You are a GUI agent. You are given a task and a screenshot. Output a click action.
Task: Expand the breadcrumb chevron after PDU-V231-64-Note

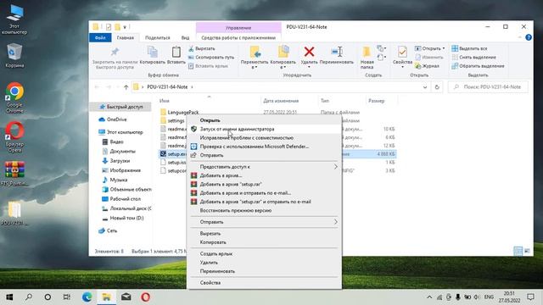(193, 87)
